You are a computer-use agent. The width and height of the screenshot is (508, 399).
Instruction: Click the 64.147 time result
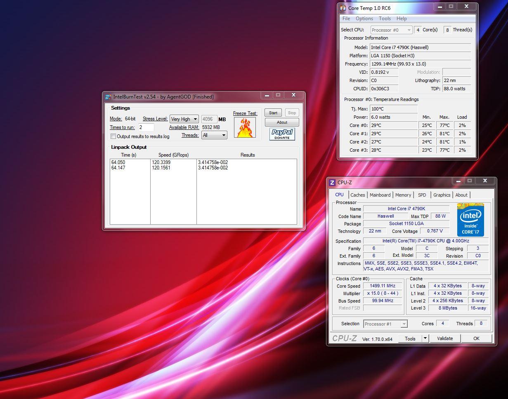point(118,168)
